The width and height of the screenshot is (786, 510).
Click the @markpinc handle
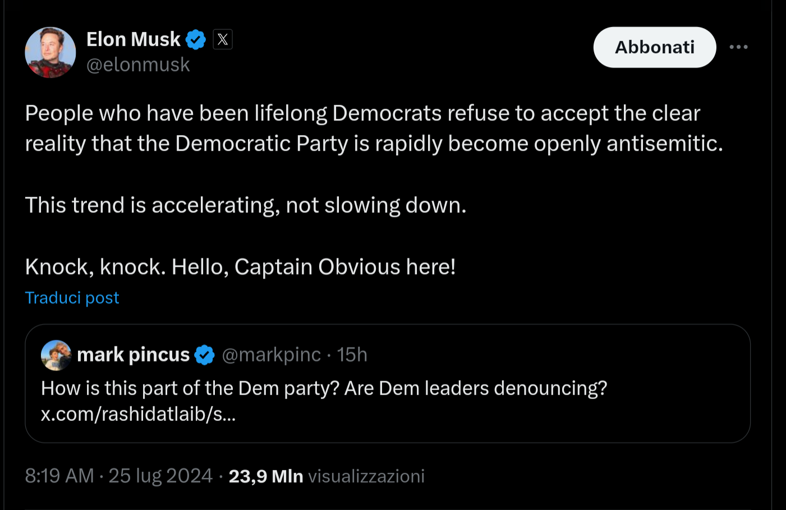point(272,354)
